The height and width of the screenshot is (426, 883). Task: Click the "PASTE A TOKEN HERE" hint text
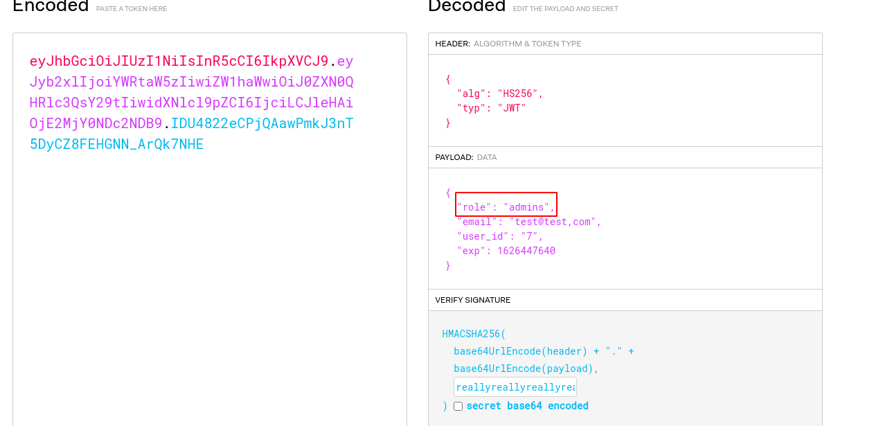(131, 9)
